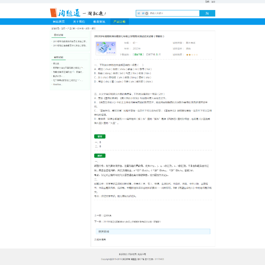The width and height of the screenshot is (265, 265).
Task: Open sidebar question starting 在下面等式
Action: click(68, 80)
